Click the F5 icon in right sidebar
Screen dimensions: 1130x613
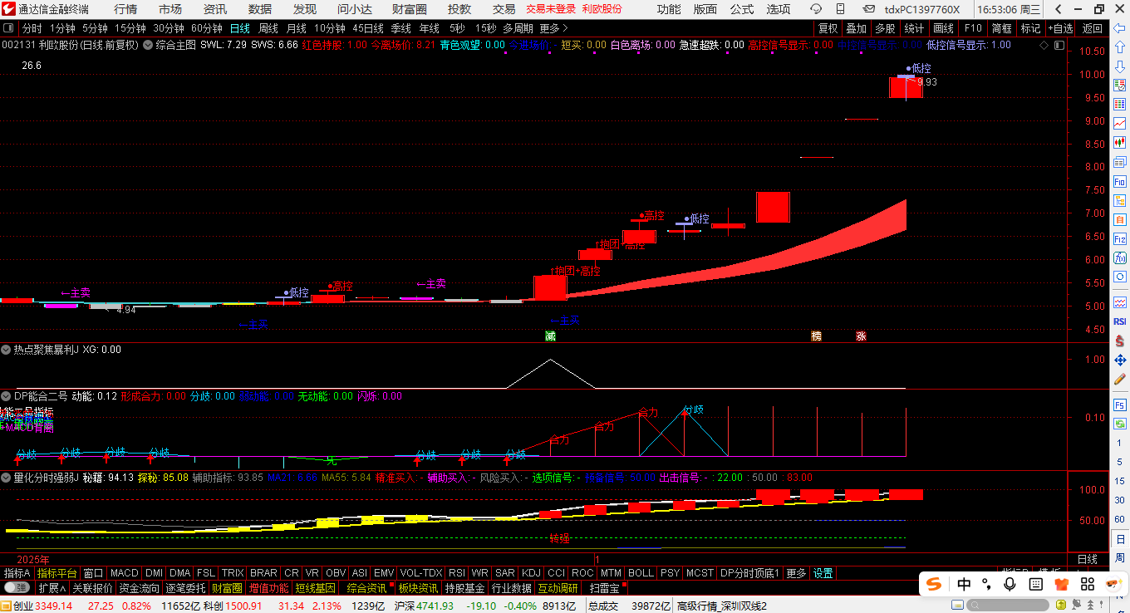1120,405
